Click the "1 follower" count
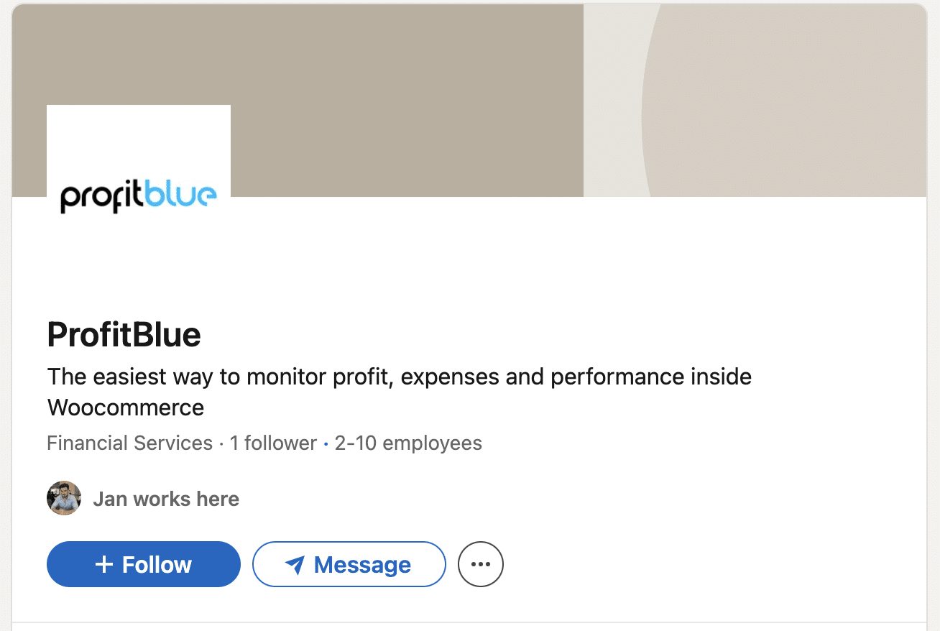Screen dimensions: 940x631 (273, 443)
